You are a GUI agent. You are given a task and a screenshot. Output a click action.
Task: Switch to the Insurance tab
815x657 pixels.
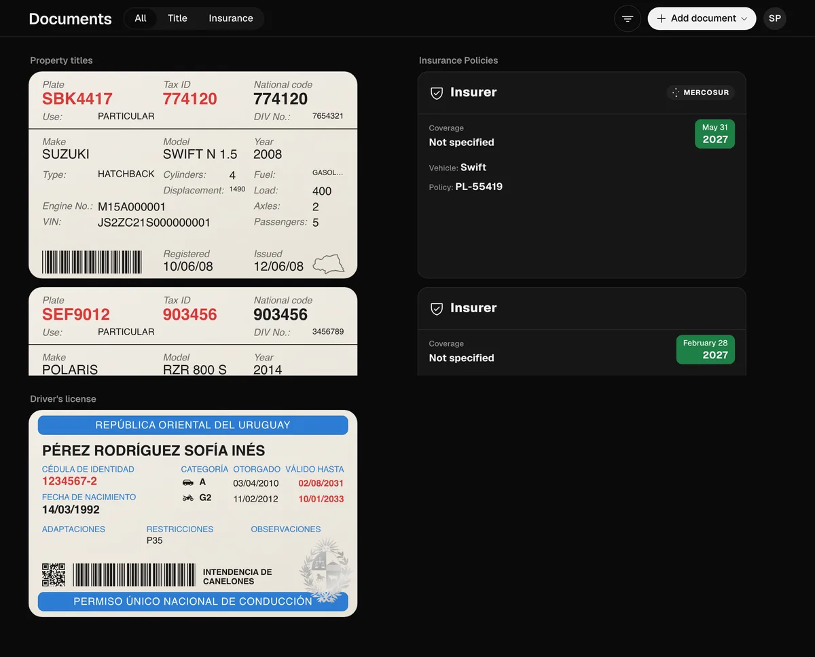[231, 18]
